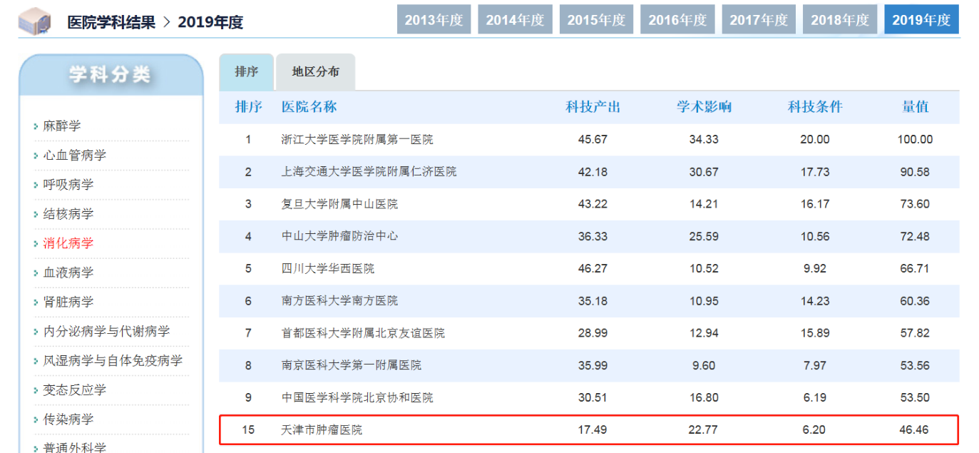
Task: Switch to the 2016年度 year tab
Action: (x=677, y=19)
